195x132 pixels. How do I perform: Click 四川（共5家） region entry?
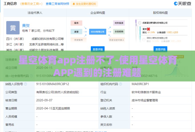point(15,39)
